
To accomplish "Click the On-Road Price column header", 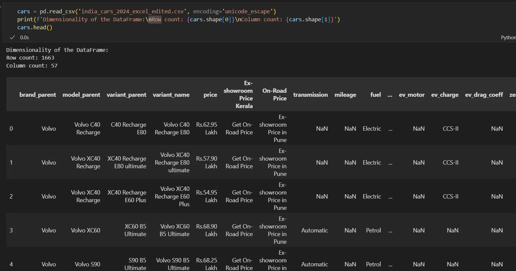I will [x=274, y=94].
